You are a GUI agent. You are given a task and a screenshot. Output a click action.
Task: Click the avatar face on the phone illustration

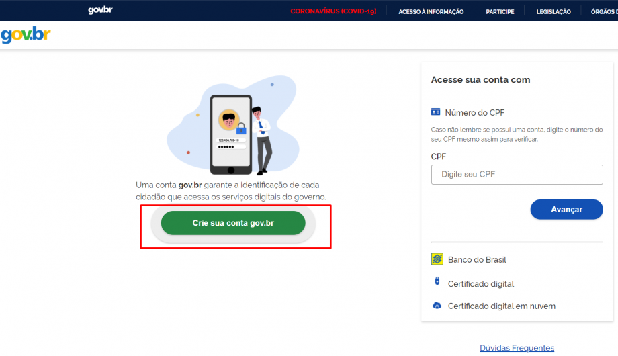229,121
